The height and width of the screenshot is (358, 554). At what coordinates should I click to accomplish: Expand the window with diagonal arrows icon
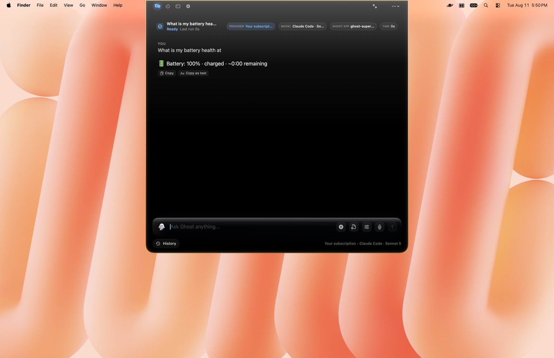[375, 6]
